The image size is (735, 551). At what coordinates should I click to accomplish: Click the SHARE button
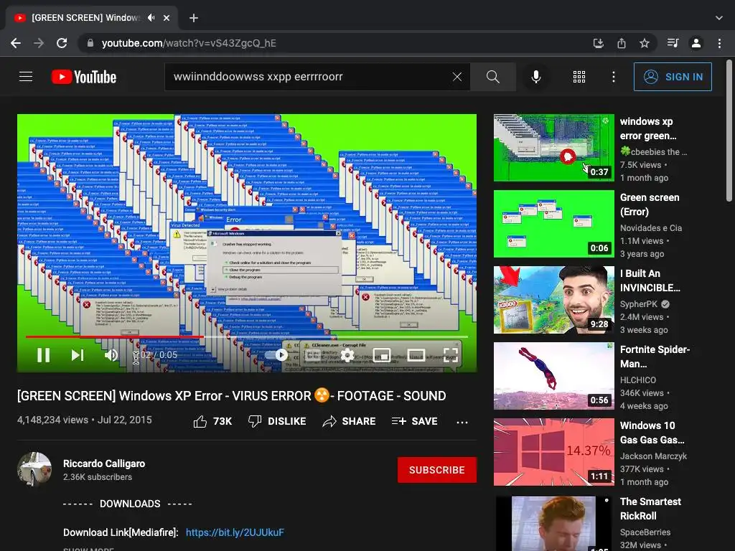point(350,421)
